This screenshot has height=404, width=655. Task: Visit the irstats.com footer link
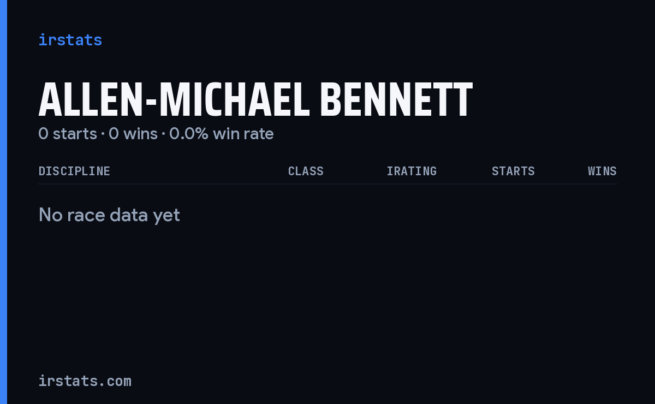(85, 381)
